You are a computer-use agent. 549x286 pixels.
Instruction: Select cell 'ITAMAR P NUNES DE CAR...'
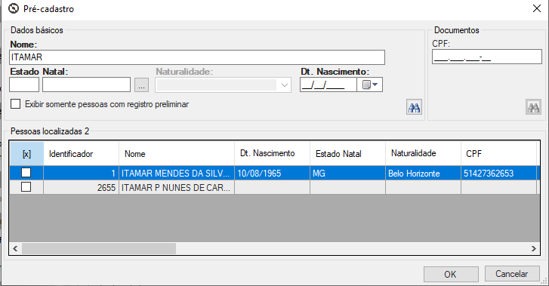[x=177, y=187]
